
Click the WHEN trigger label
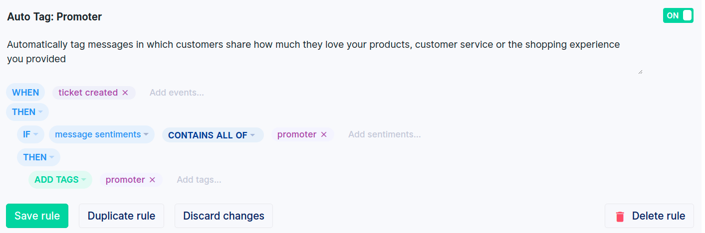25,93
